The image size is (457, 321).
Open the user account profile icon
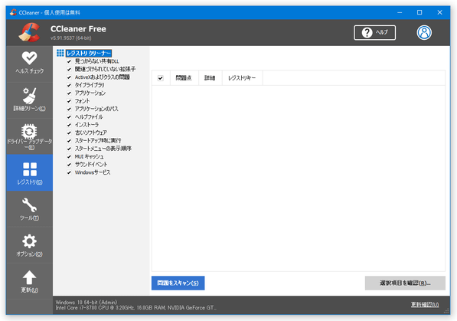[424, 32]
